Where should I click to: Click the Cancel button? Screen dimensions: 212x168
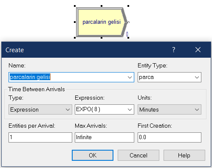(x=139, y=155)
